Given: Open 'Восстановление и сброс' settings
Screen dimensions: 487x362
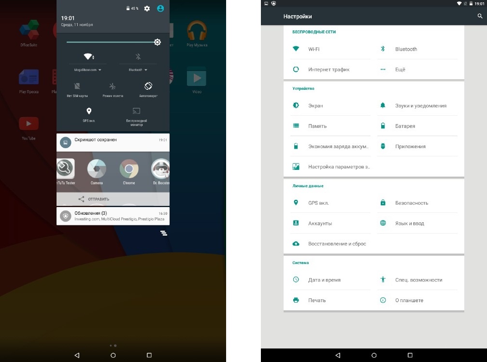Looking at the screenshot, I should click(x=330, y=244).
